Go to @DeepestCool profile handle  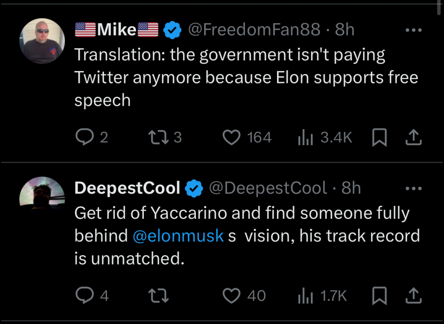pyautogui.click(x=267, y=188)
